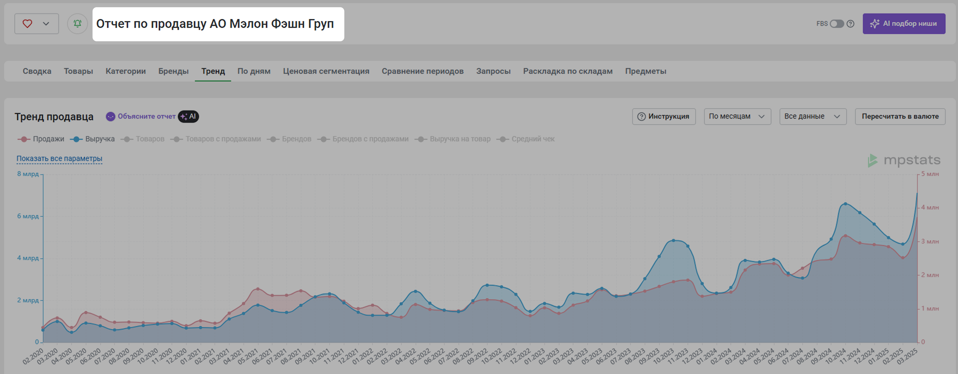
Task: Switch to the Запросы tab
Action: tap(493, 71)
